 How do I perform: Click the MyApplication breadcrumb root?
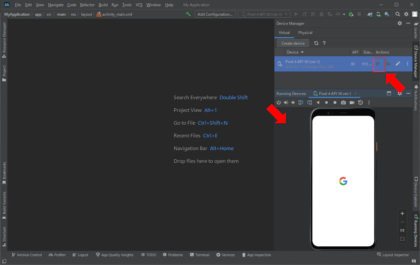pos(17,14)
